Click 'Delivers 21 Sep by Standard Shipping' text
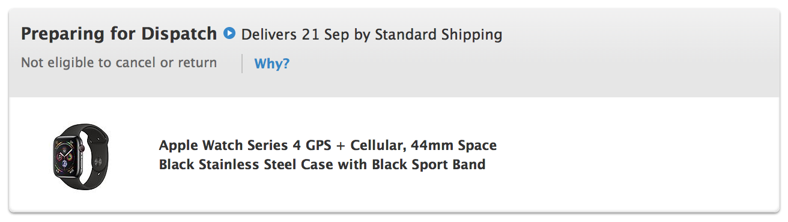 pos(371,35)
